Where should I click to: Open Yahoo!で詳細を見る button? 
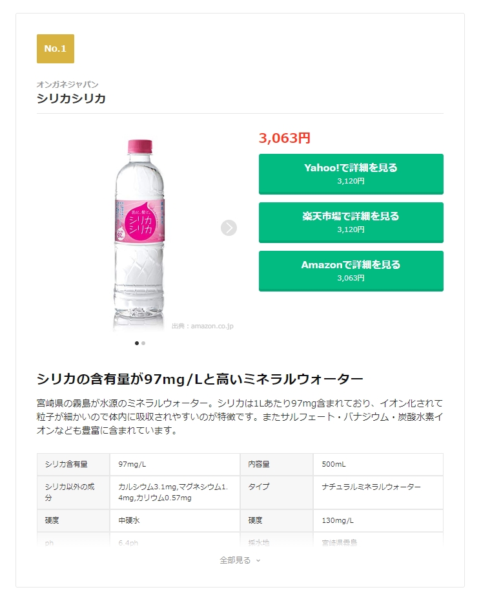[x=351, y=174]
